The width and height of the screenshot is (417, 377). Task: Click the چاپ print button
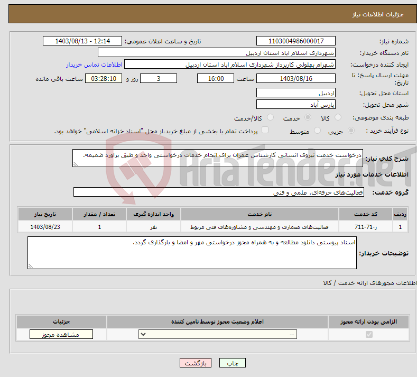tap(233, 363)
